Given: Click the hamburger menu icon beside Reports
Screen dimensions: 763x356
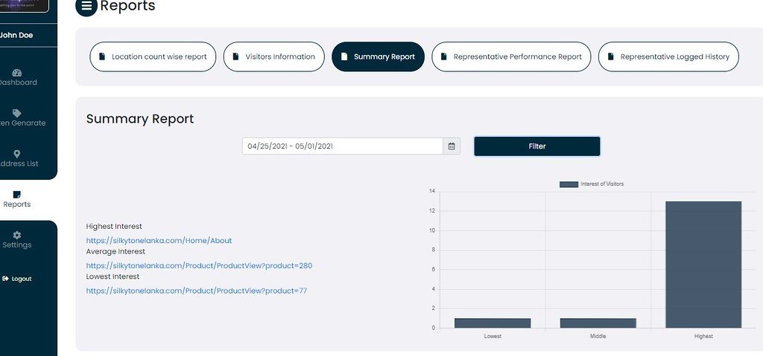Looking at the screenshot, I should tap(86, 7).
